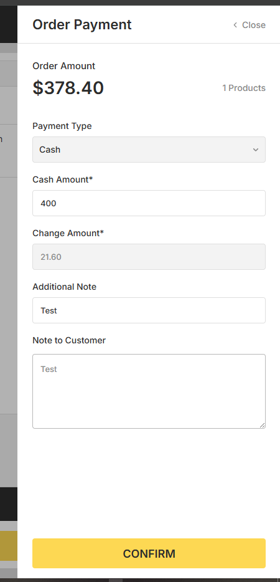Click the Additional Note label
Image resolution: width=280 pixels, height=582 pixels.
click(x=65, y=287)
